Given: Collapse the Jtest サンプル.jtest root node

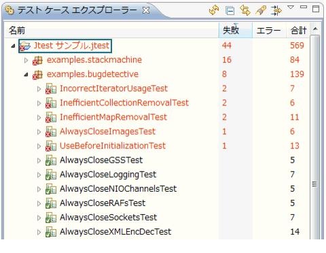Looking at the screenshot, I should click(13, 46).
